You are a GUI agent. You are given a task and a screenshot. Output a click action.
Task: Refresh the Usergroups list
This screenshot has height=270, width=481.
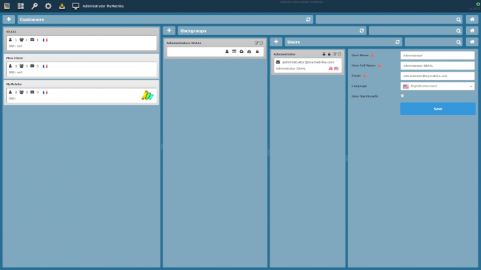pyautogui.click(x=362, y=30)
